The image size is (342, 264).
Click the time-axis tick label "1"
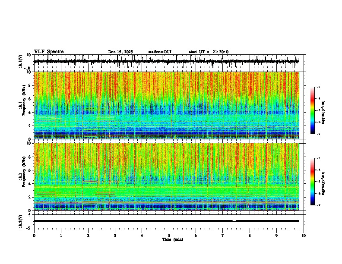[x=61, y=236]
